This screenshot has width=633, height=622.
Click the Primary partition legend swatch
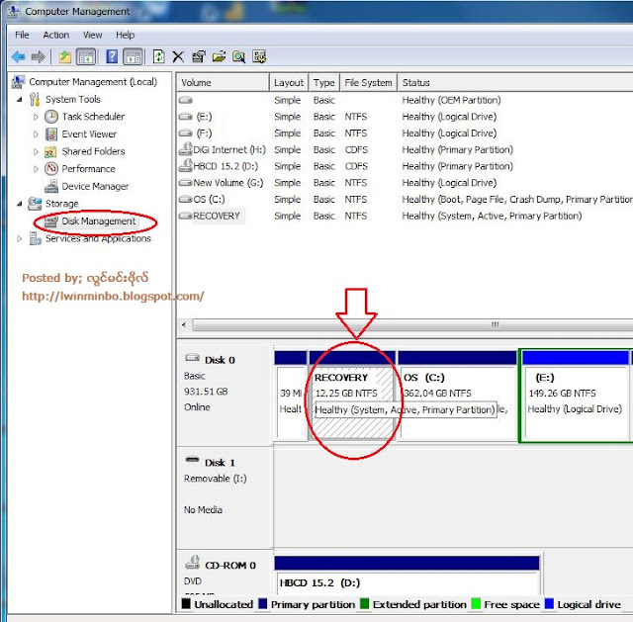[263, 604]
